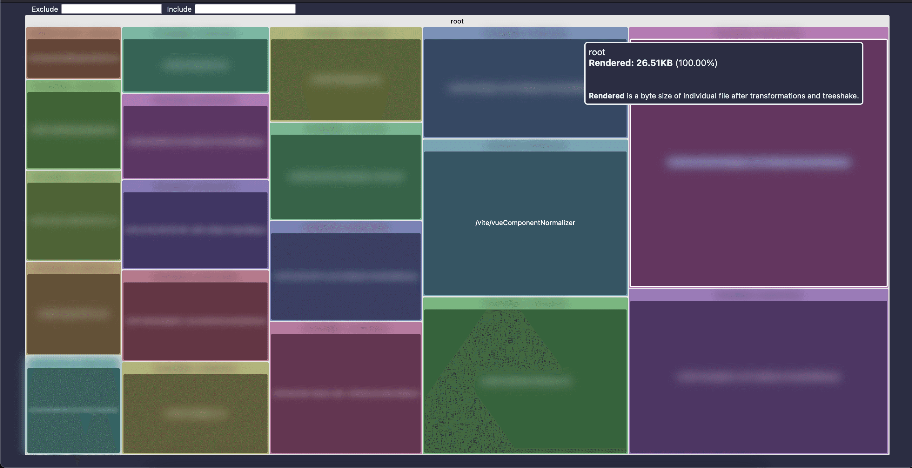Click the navy blue block beside the tooltip
Screen dimensions: 912x468
tap(503, 88)
